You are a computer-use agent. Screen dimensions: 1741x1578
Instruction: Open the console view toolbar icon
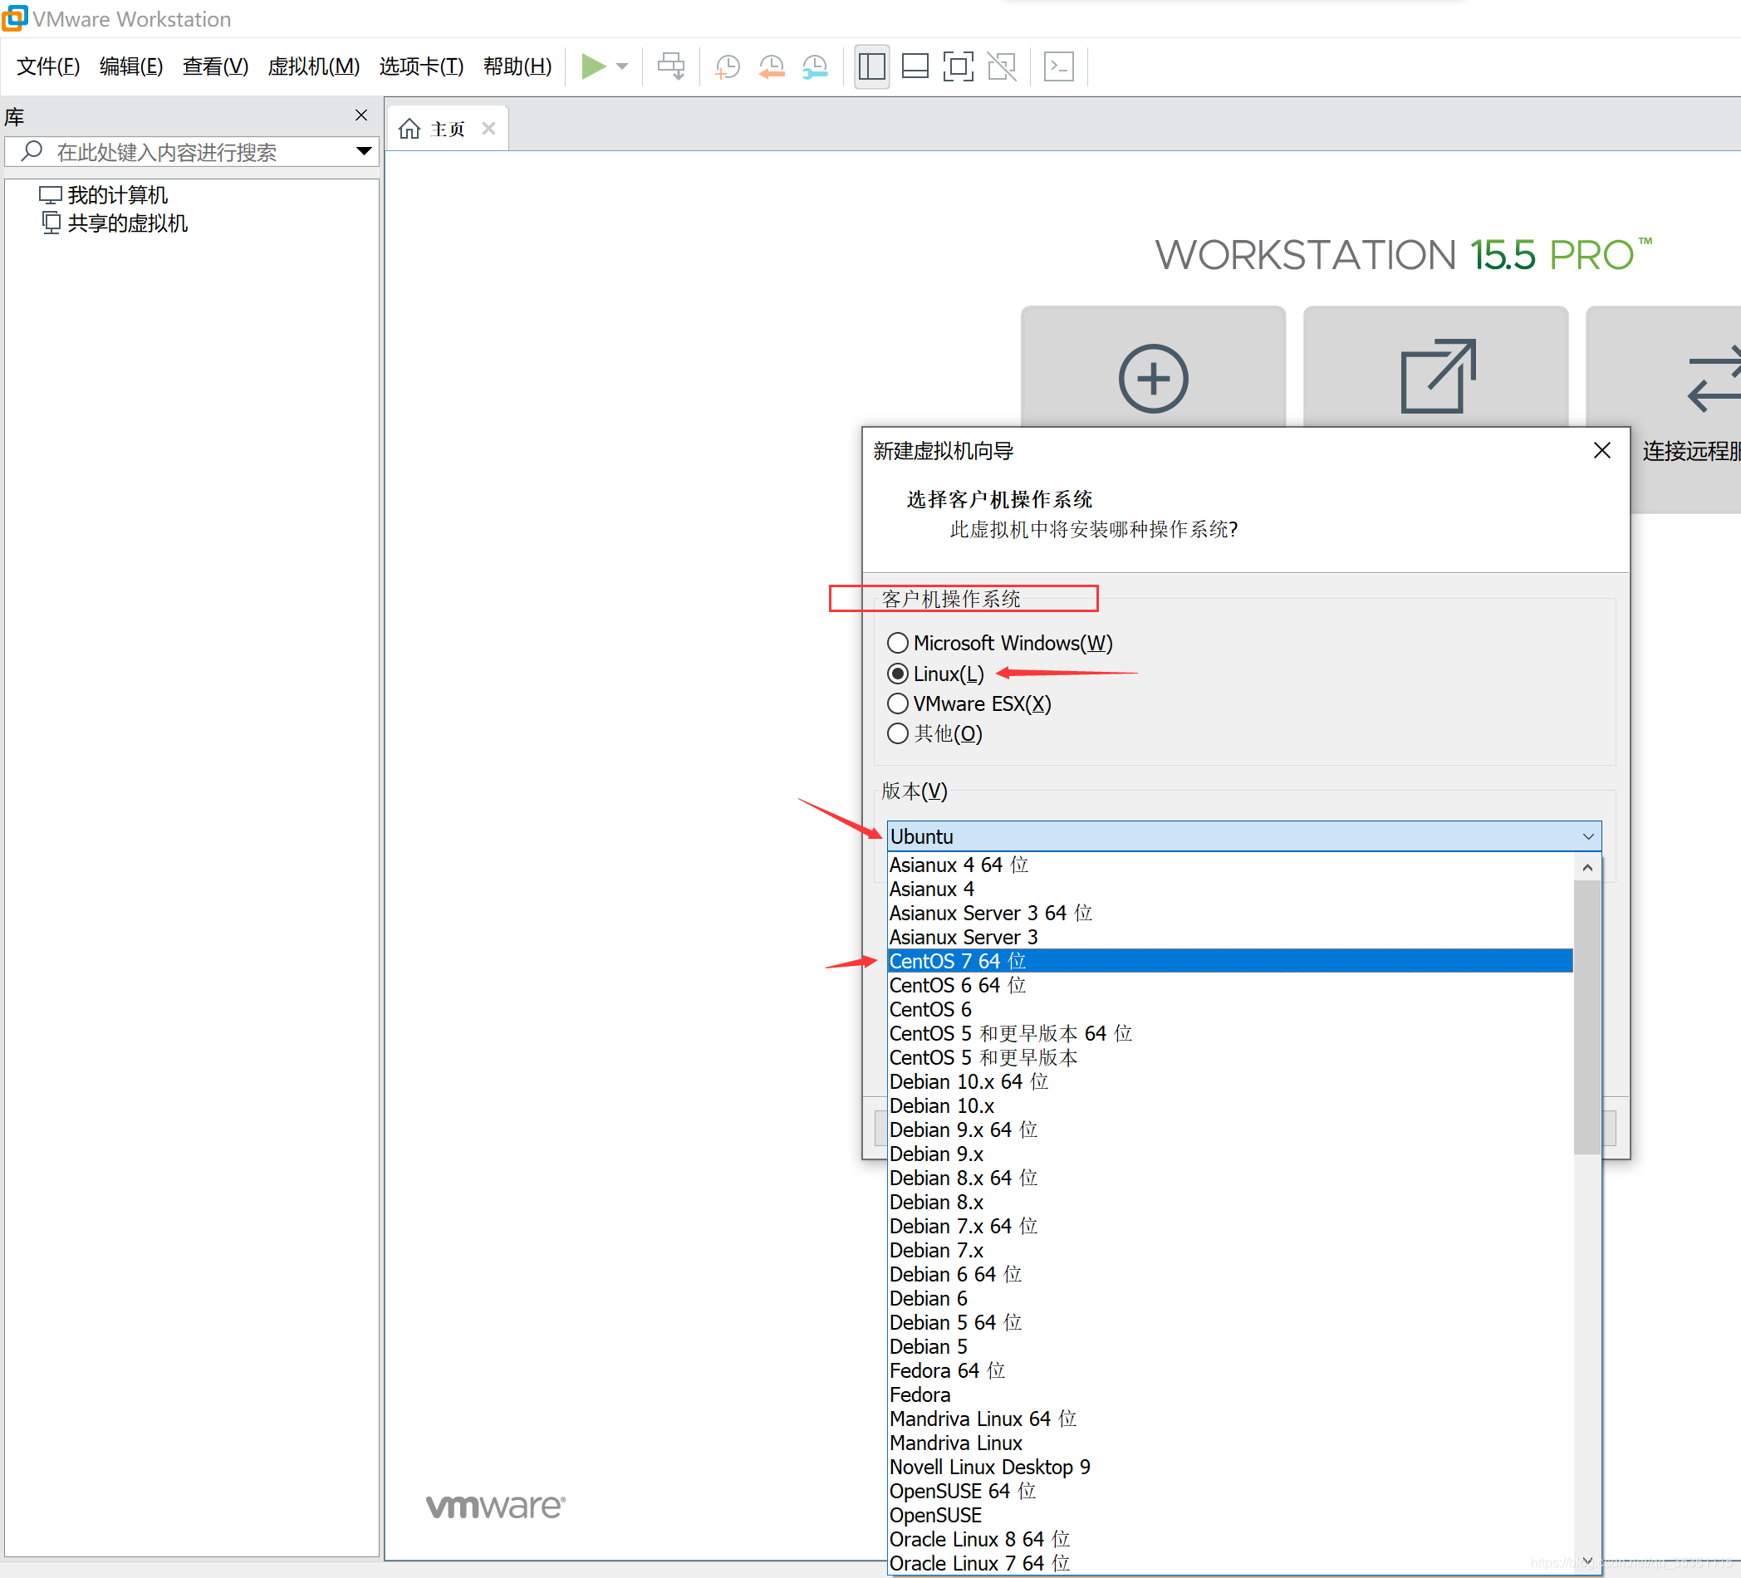1059,66
